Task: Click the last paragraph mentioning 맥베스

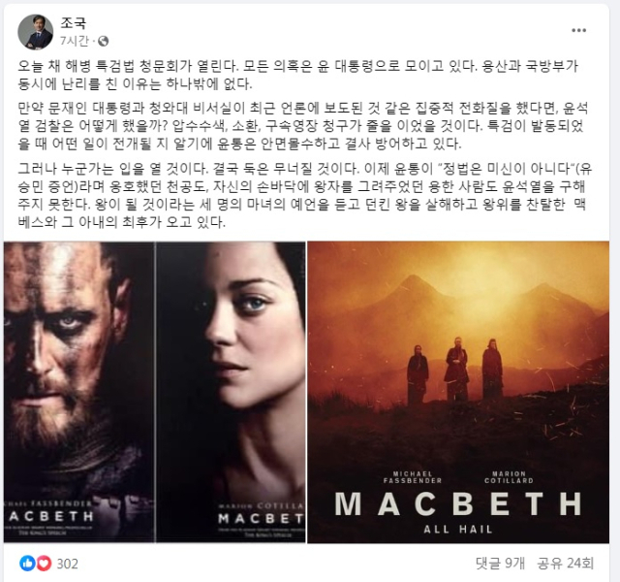Action: [304, 195]
